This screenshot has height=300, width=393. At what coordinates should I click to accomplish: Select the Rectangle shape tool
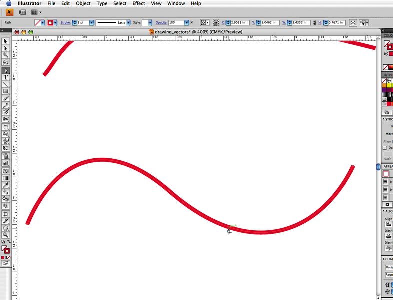pos(6,91)
